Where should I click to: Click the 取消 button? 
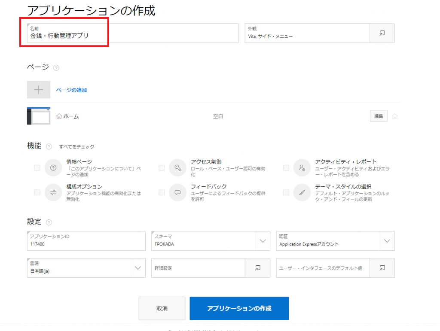162,308
